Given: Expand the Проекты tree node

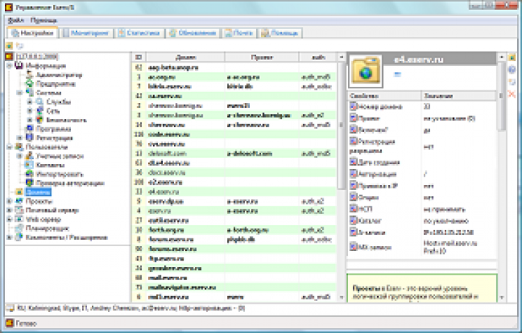Looking at the screenshot, I should (9, 202).
